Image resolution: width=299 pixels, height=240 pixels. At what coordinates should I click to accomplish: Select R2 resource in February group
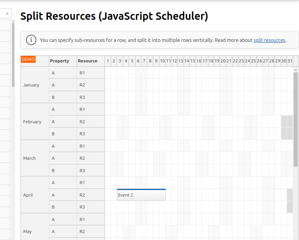pos(91,121)
